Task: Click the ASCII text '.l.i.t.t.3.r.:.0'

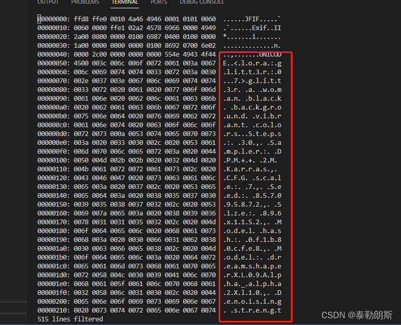Action: (252, 72)
